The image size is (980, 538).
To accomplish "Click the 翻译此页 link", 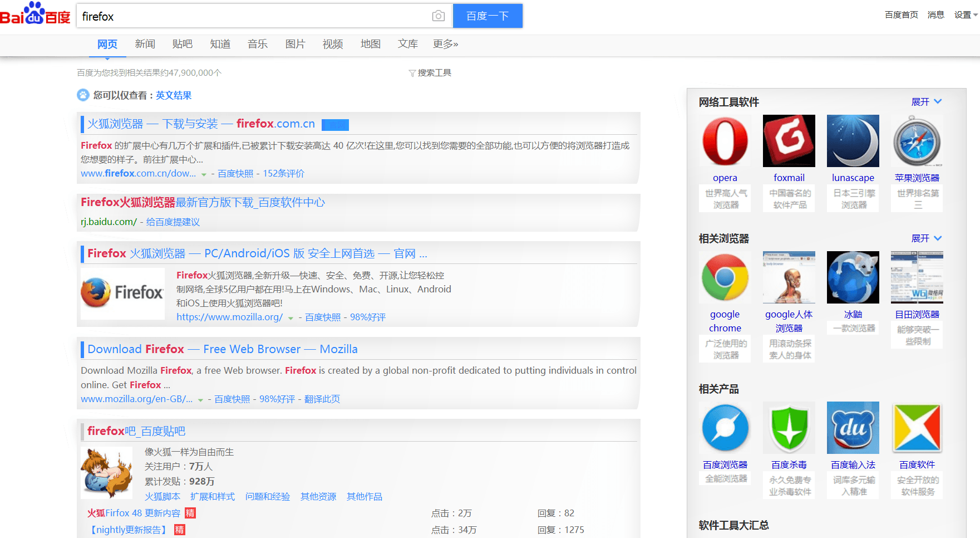I will tap(322, 399).
